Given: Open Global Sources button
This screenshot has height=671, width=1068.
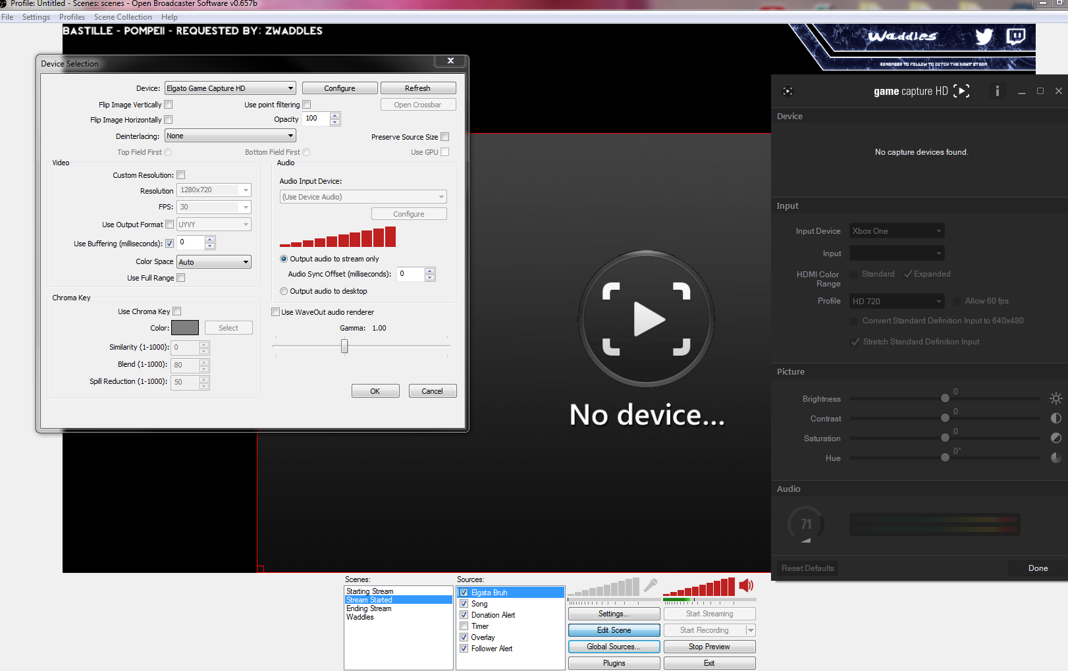Looking at the screenshot, I should 614,647.
